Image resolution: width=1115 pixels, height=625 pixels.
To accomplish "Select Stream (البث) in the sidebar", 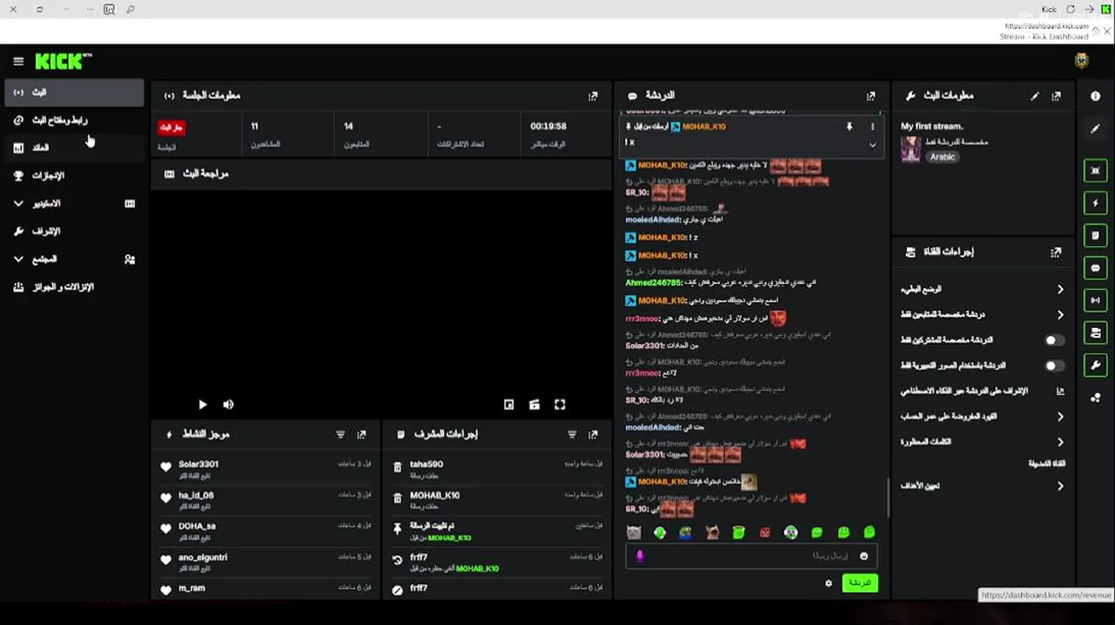I will coord(74,93).
